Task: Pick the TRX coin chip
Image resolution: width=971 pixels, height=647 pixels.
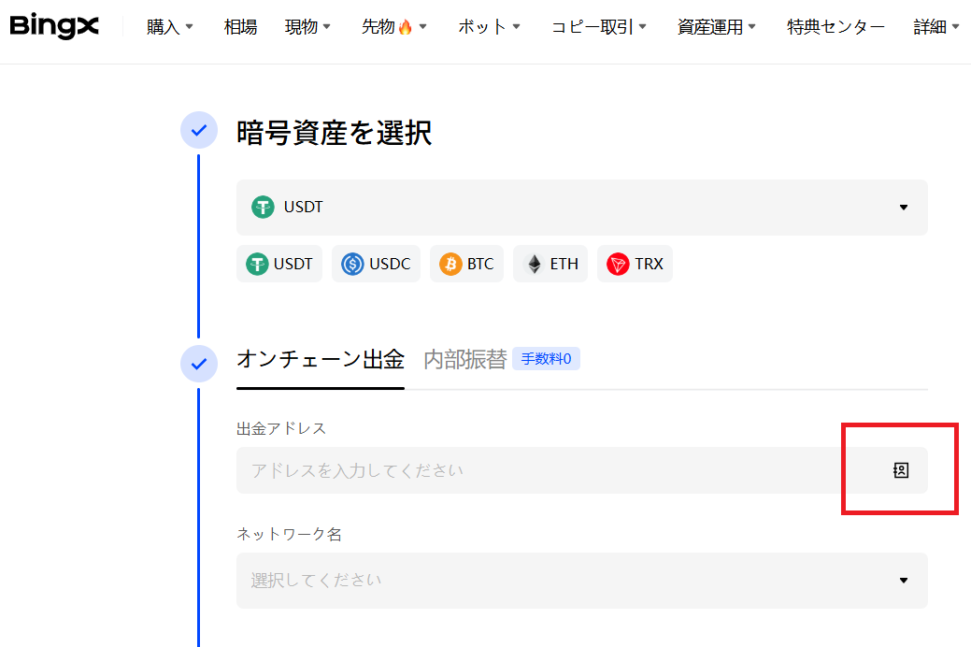Action: coord(635,264)
